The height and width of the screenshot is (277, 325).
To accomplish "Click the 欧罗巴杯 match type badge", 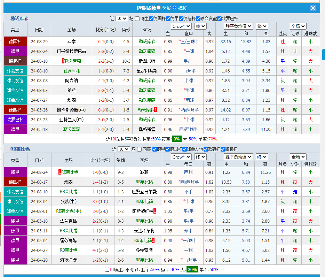I will click(15, 120).
